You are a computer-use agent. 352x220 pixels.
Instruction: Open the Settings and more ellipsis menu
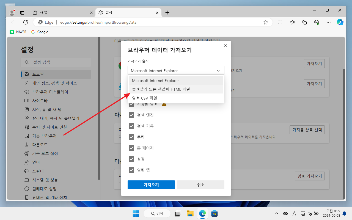pyautogui.click(x=328, y=22)
